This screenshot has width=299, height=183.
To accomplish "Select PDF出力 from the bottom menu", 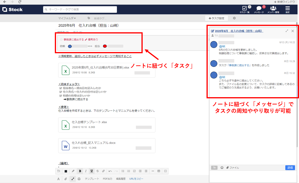I will tap(107, 179).
